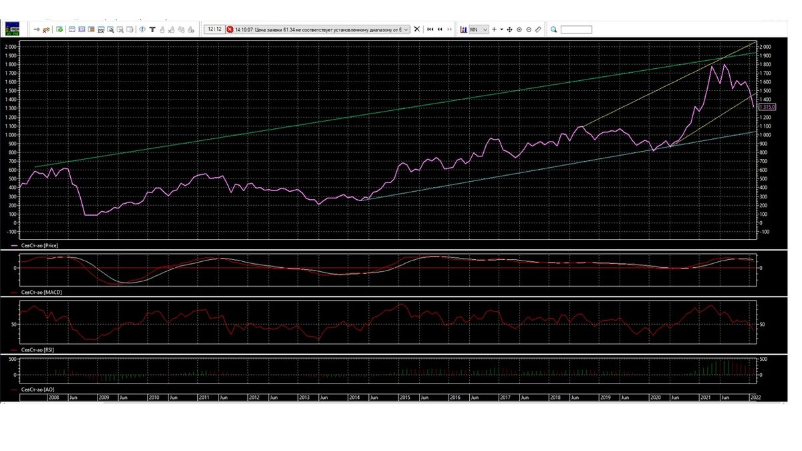Jump to first with skip-back icon
This screenshot has height=451, width=802.
430,29
